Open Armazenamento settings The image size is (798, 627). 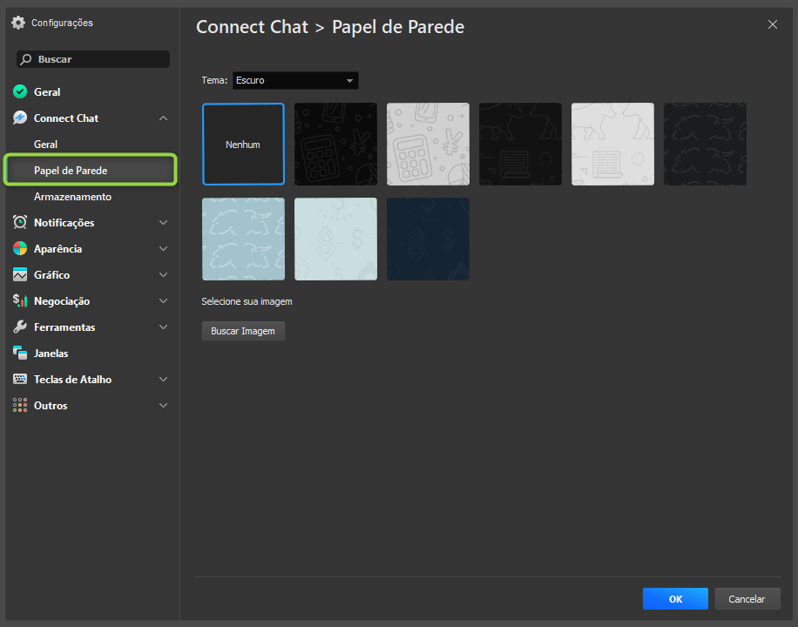click(x=72, y=197)
